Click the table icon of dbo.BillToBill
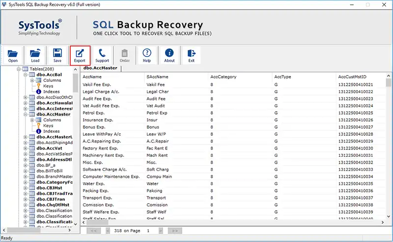Screen dimensions: 393x242 32,171
